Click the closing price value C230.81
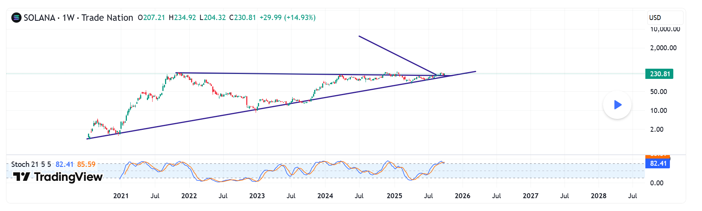 (x=242, y=18)
